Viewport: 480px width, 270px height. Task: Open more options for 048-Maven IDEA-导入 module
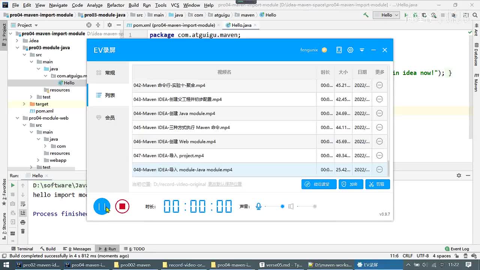coord(379,169)
